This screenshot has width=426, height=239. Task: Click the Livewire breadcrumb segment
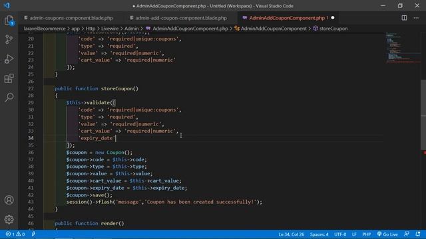point(110,29)
